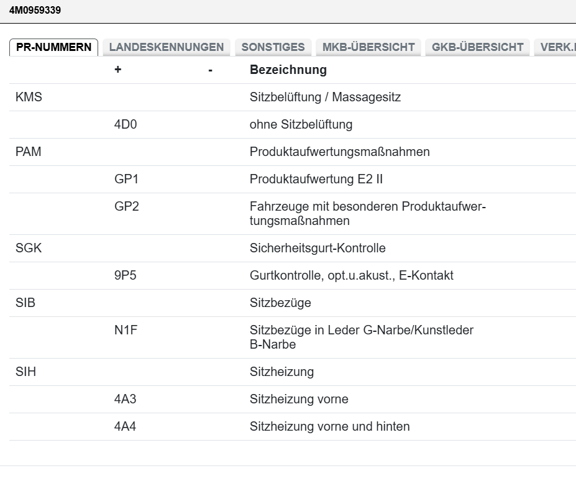The image size is (576, 486).
Task: Click the GP2 code cell
Action: [x=127, y=207]
